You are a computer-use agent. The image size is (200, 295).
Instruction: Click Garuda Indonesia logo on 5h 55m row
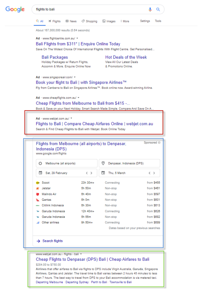pyautogui.click(x=38, y=217)
